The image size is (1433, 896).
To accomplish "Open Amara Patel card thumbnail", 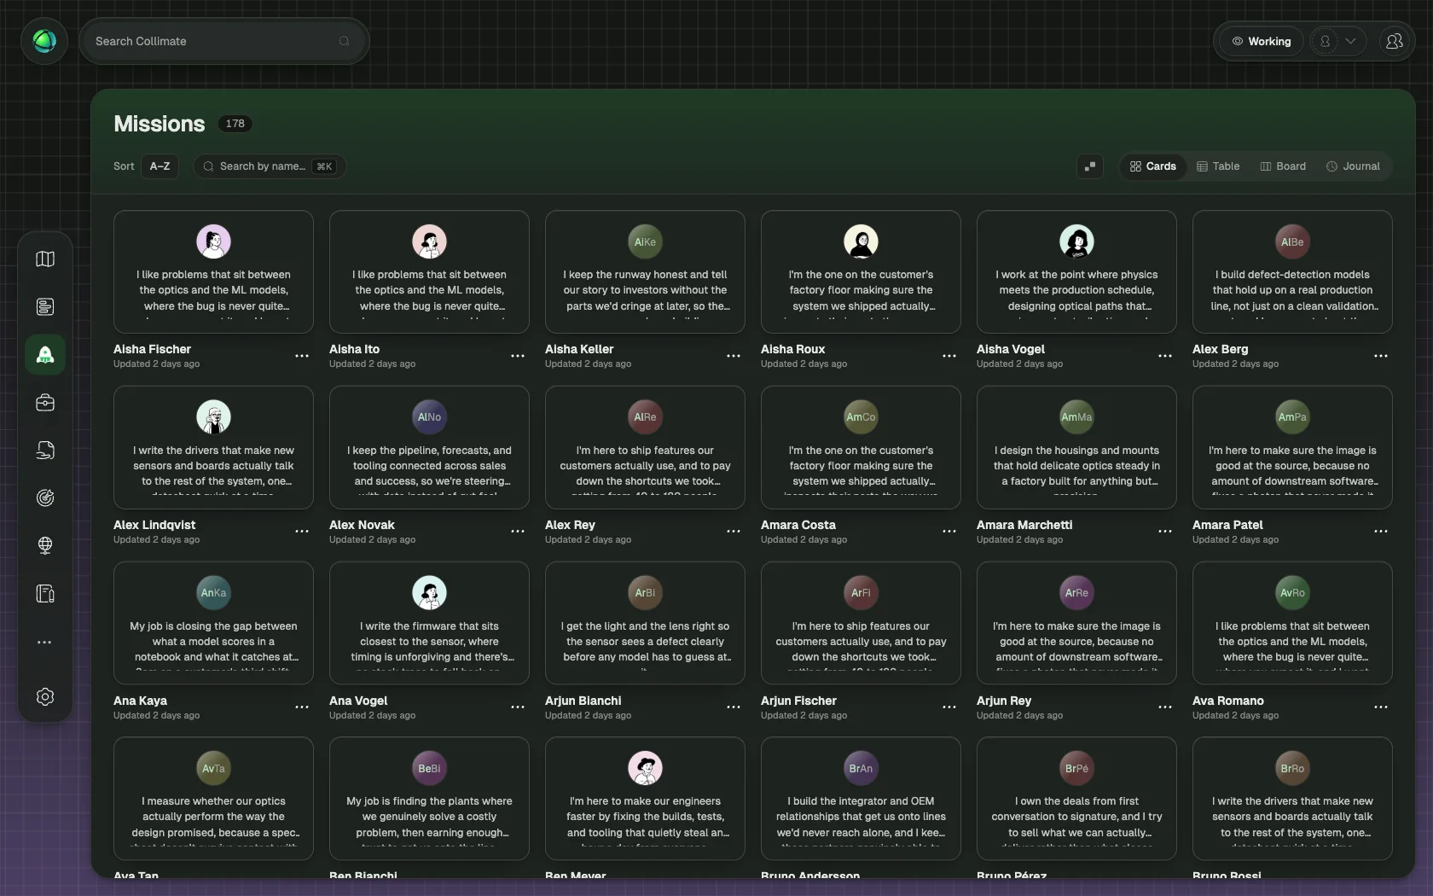I will 1292,447.
